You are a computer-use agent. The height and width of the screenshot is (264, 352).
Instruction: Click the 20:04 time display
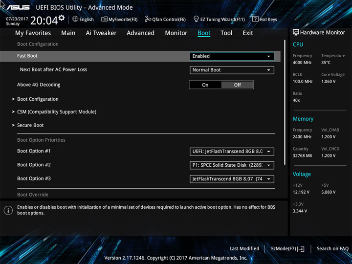click(x=44, y=21)
